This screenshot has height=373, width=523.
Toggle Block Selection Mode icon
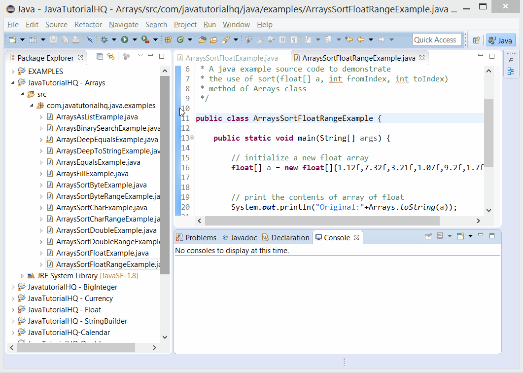point(282,40)
